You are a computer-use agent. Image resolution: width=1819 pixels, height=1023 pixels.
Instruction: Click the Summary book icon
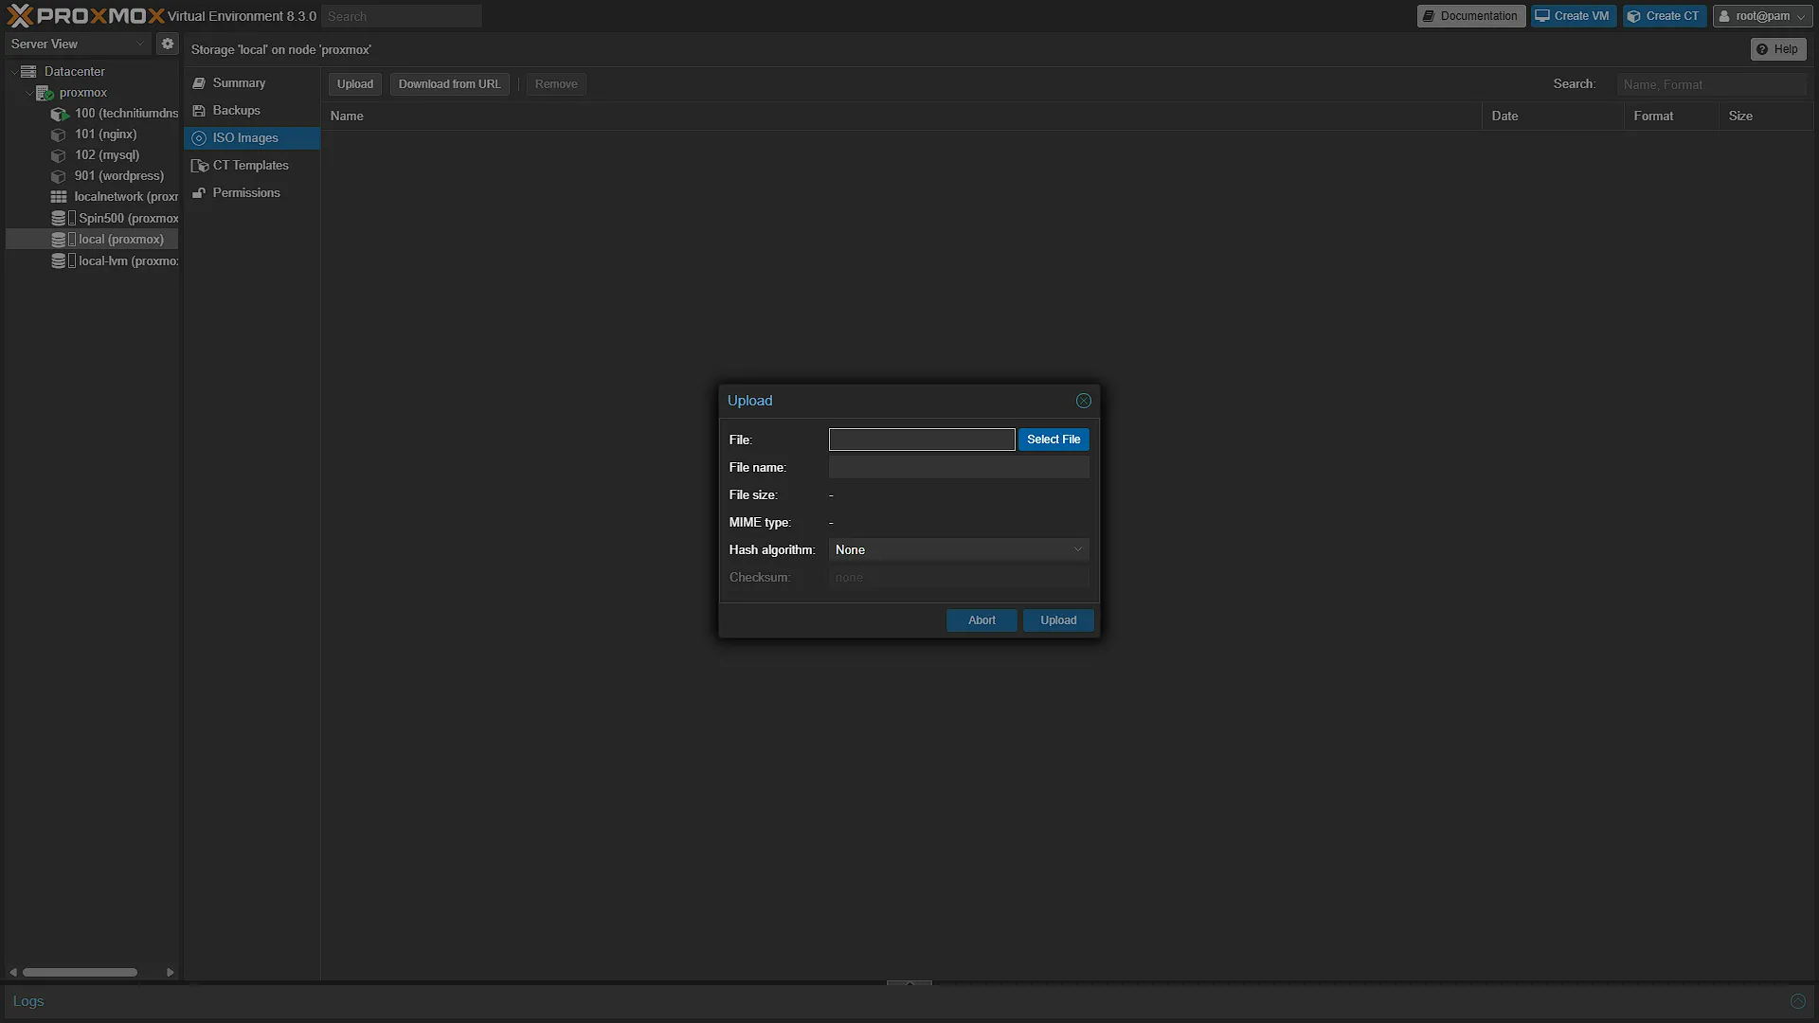[x=199, y=83]
